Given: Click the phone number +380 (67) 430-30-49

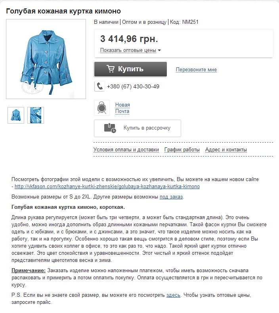Looking at the screenshot, I should pyautogui.click(x=133, y=86).
